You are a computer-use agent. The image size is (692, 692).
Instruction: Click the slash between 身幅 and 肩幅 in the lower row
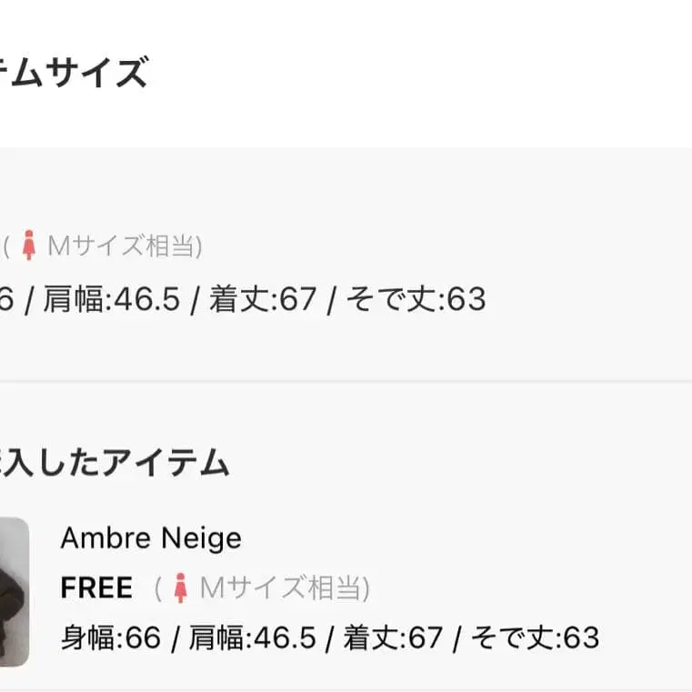[175, 637]
